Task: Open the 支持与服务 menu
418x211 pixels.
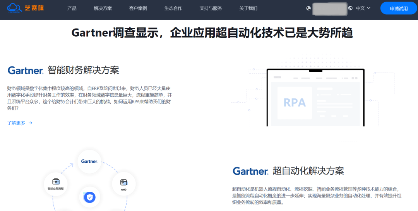Action: (x=211, y=8)
